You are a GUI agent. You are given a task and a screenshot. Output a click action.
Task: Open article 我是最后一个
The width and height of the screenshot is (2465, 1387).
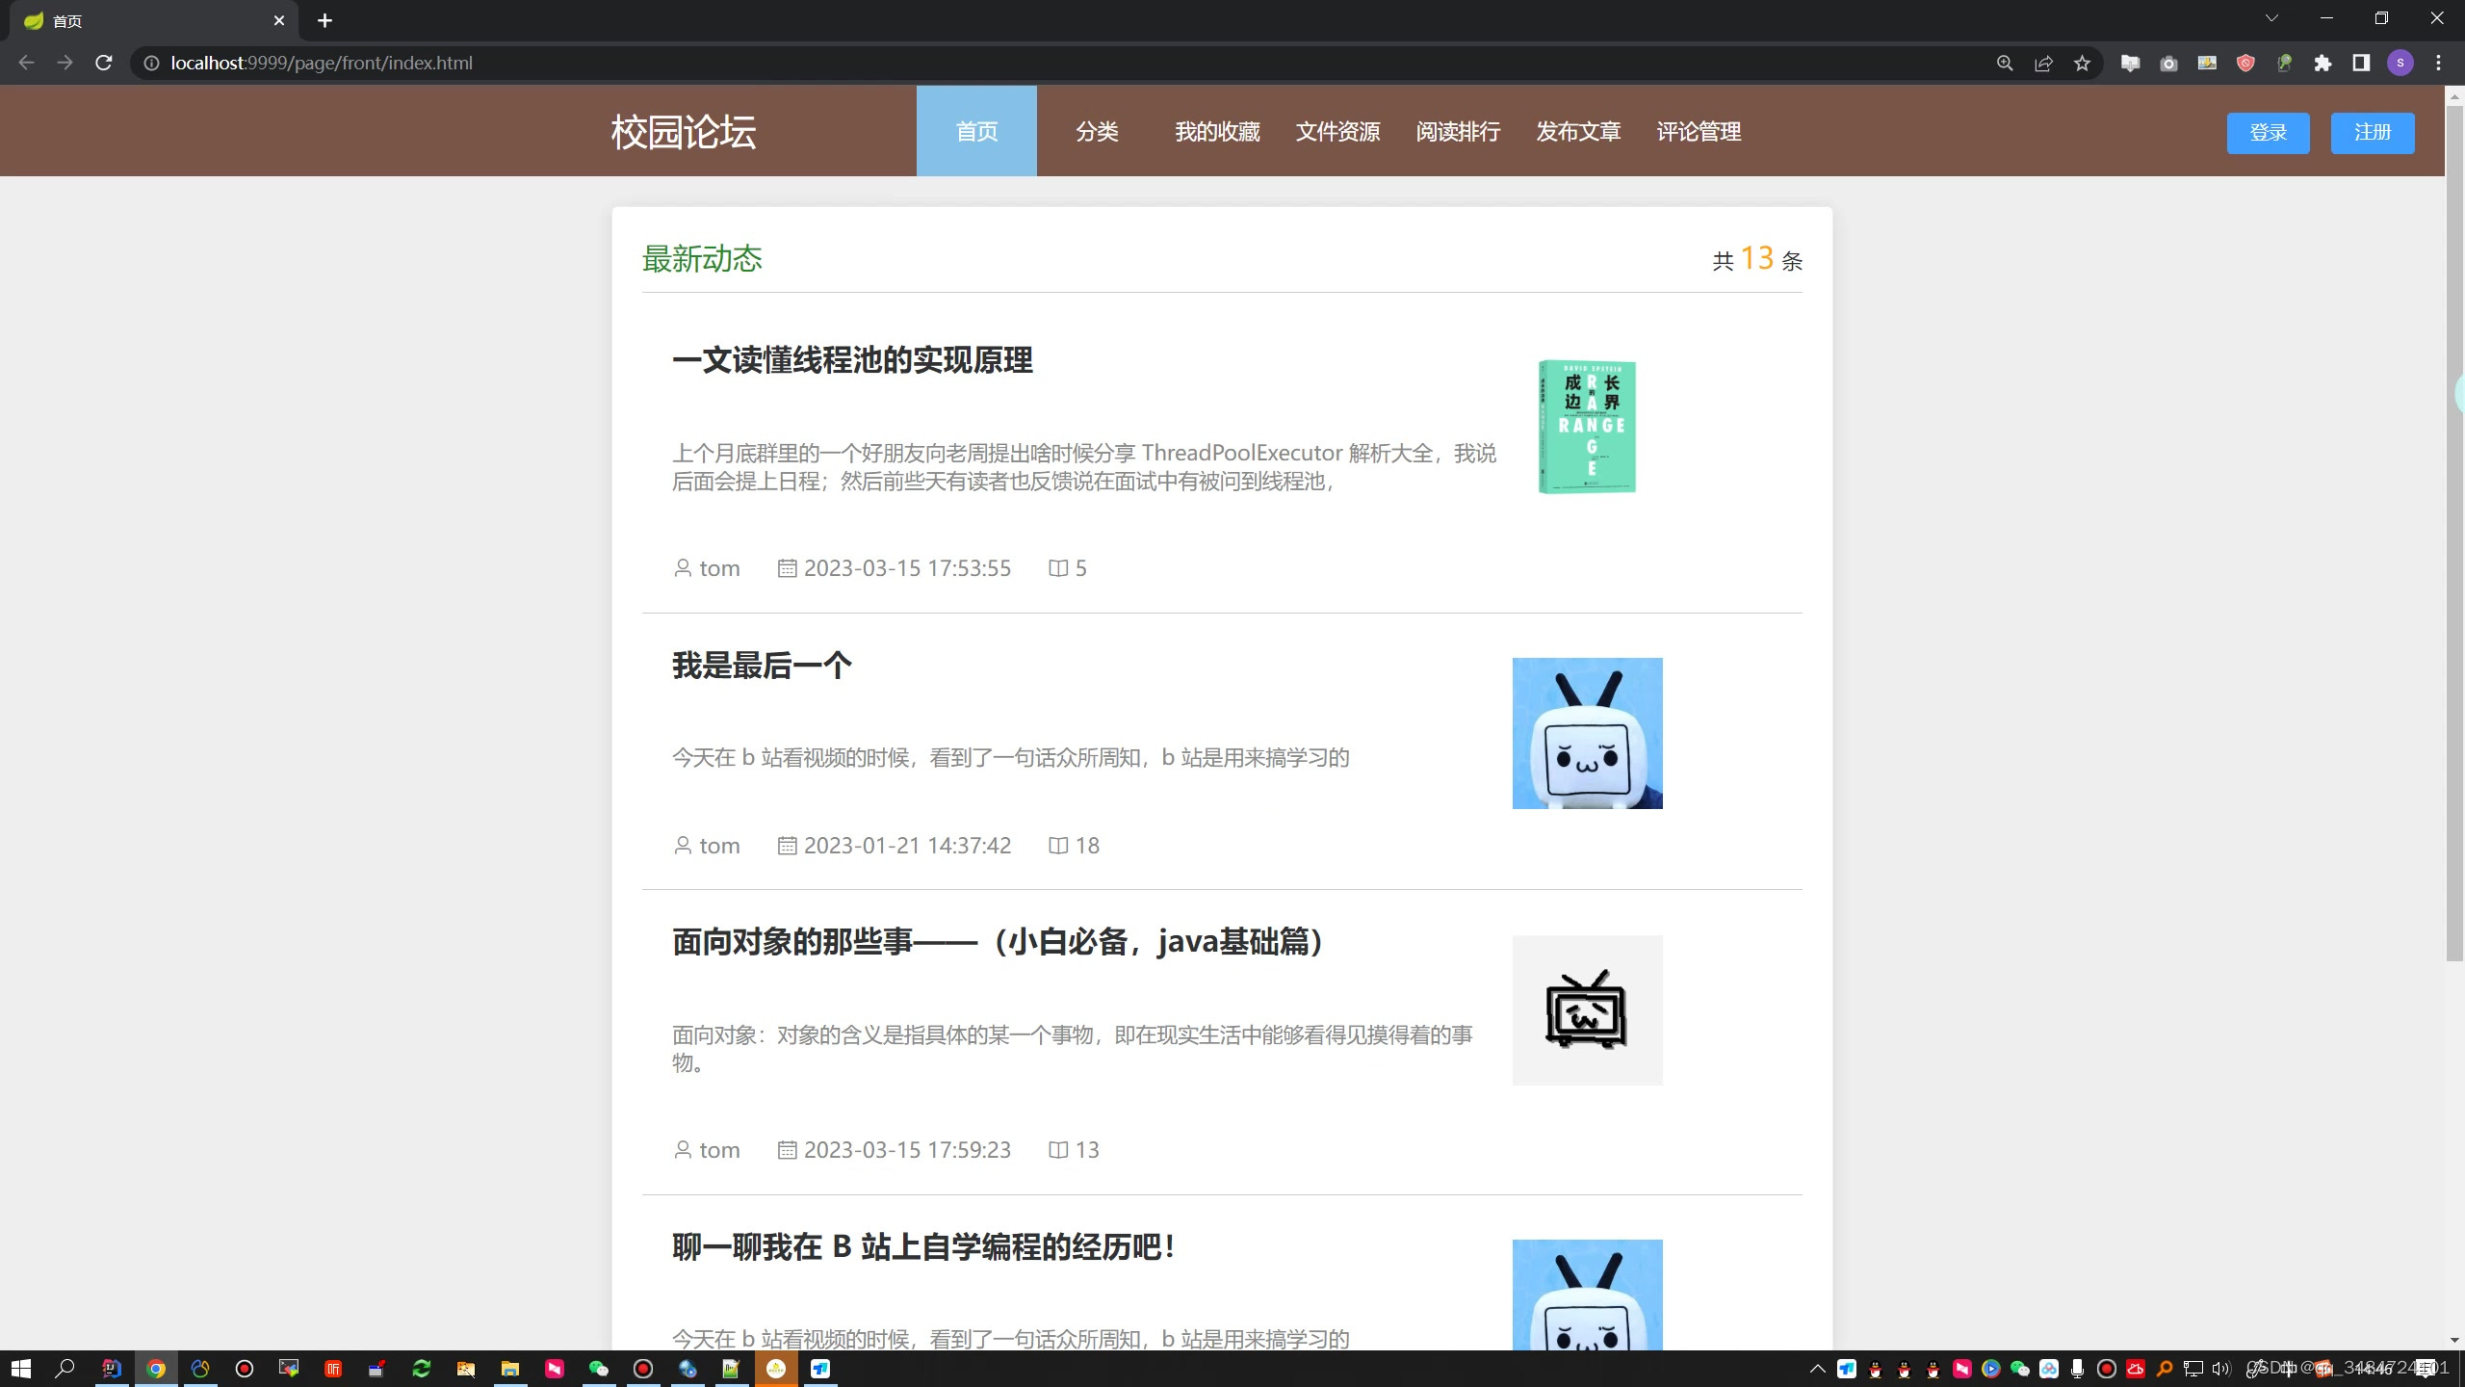click(x=762, y=666)
